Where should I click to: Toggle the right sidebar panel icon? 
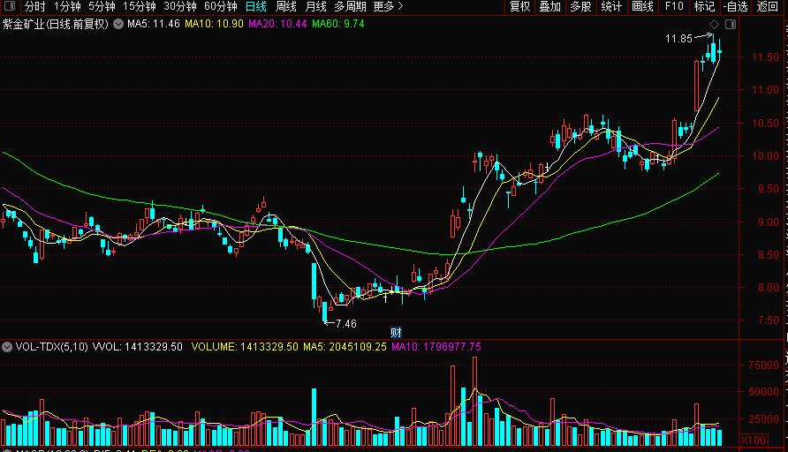click(731, 24)
